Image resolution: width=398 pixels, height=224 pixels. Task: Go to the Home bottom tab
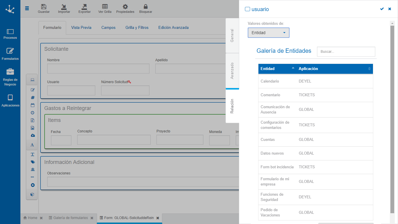click(x=30, y=218)
